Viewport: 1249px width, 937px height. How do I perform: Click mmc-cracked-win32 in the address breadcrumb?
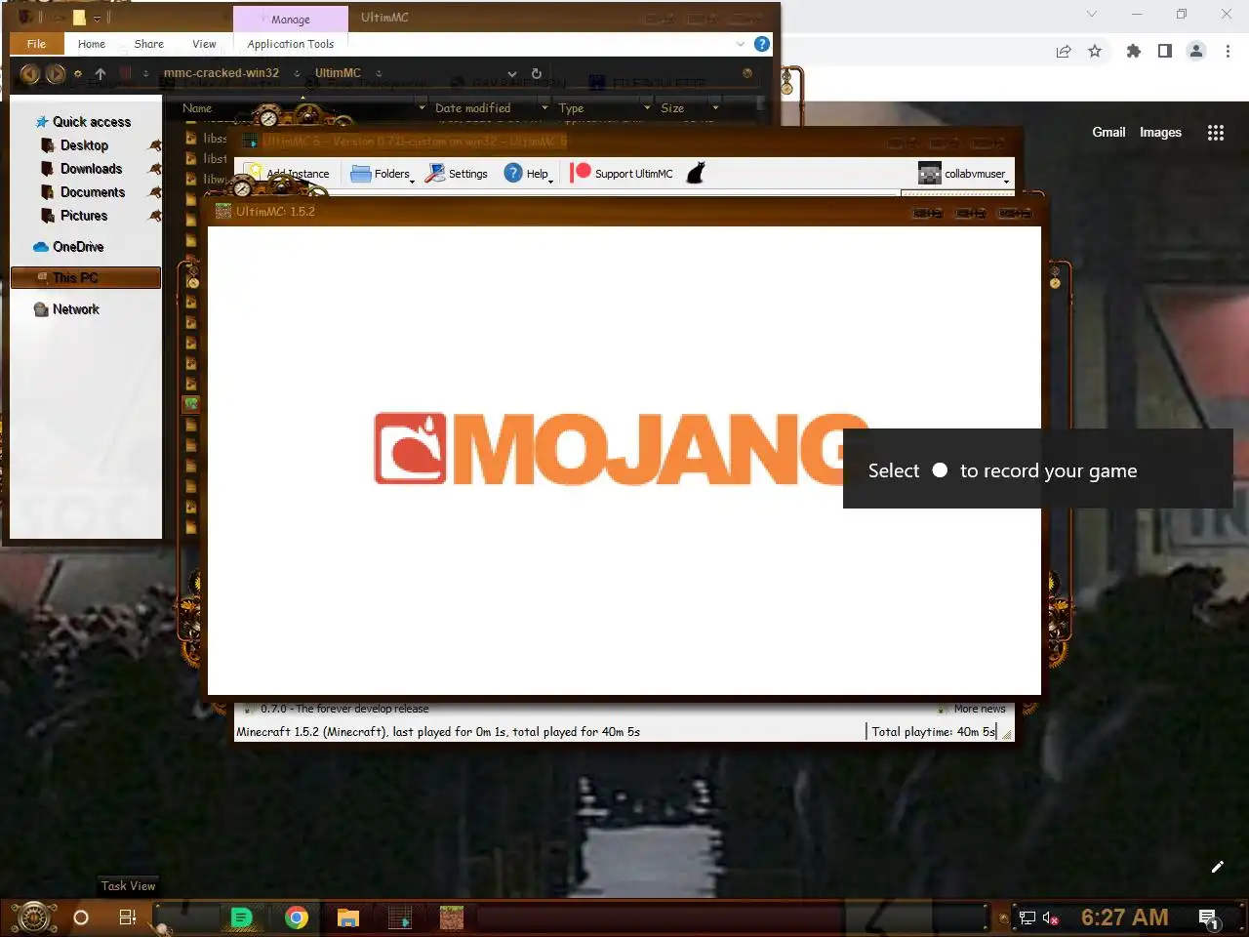(x=222, y=73)
